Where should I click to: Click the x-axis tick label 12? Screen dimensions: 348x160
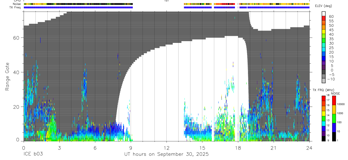(166, 148)
